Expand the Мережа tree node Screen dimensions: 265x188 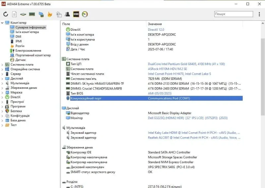click(2, 93)
